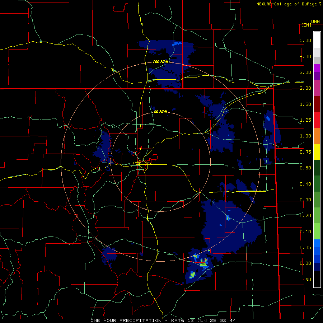
Task: Pick the navy legend swatch above ND
Action: point(317,267)
